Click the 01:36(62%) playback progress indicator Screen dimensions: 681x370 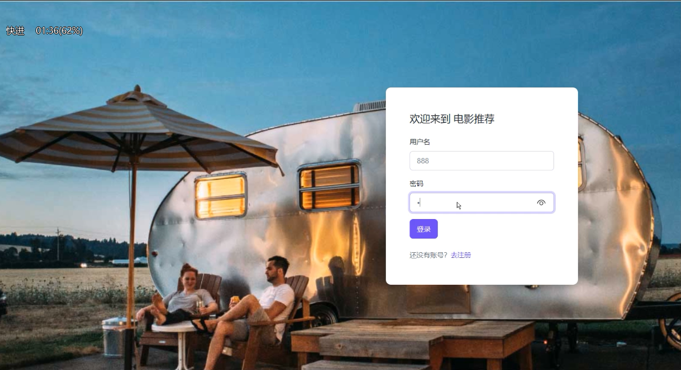[x=59, y=31]
